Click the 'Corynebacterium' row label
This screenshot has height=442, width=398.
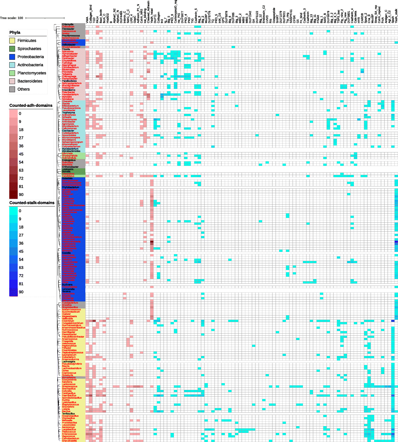(x=71, y=146)
